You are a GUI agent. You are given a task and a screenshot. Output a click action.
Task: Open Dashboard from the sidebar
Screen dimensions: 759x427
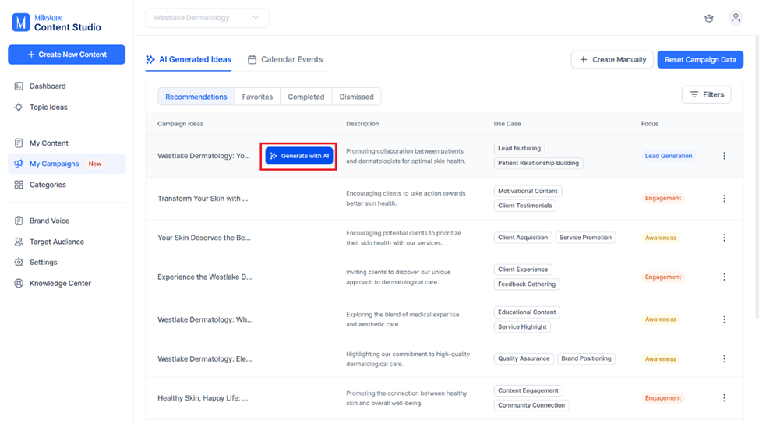[x=67, y=86]
